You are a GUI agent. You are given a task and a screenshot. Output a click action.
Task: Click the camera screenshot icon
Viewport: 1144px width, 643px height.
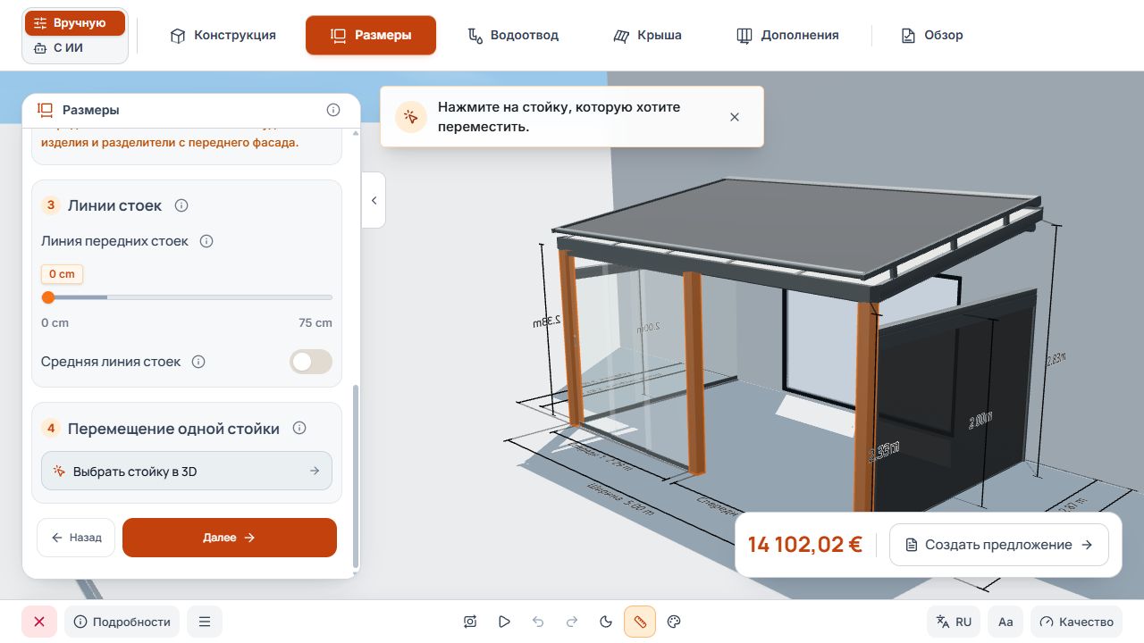point(470,622)
